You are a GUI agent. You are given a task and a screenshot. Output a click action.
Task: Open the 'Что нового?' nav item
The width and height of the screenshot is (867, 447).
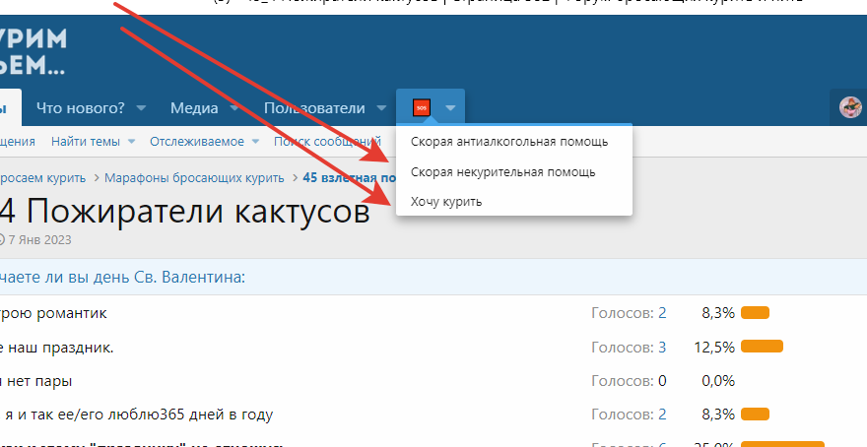[x=81, y=107]
